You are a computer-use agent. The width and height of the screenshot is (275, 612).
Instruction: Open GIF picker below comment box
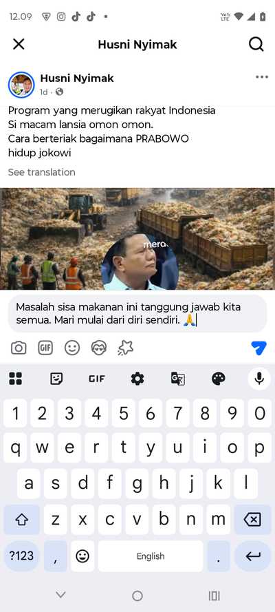coord(45,348)
